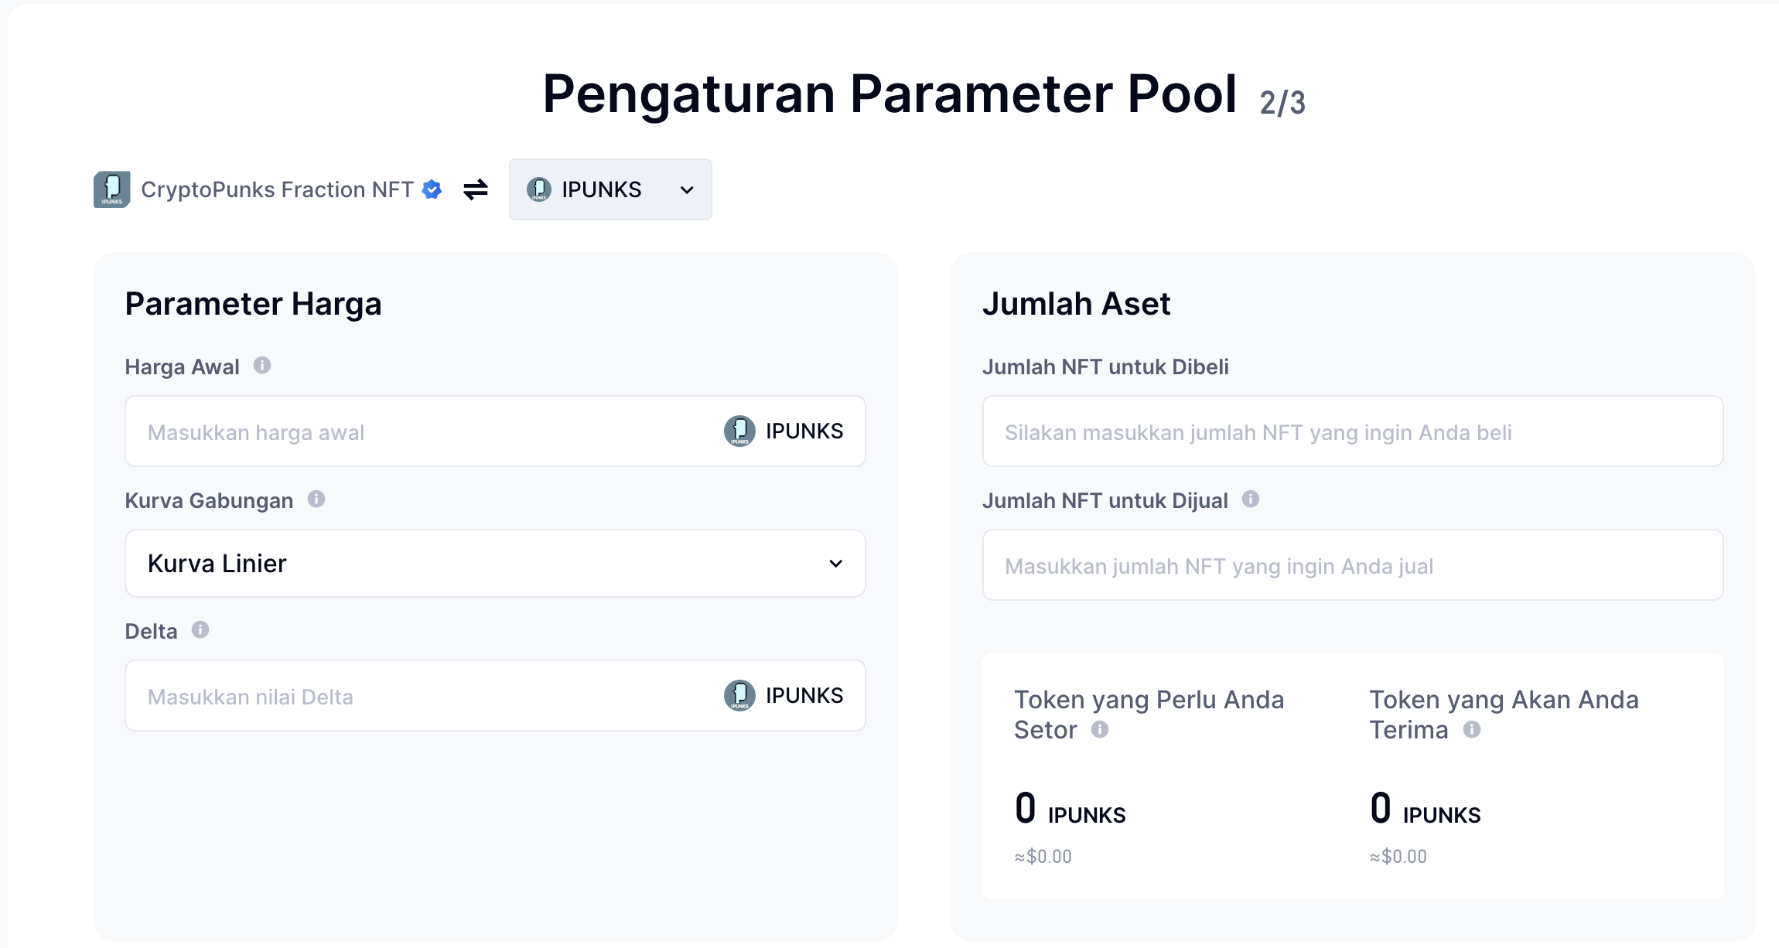Click info icon next to Token Terima
The width and height of the screenshot is (1779, 948).
tap(1472, 729)
